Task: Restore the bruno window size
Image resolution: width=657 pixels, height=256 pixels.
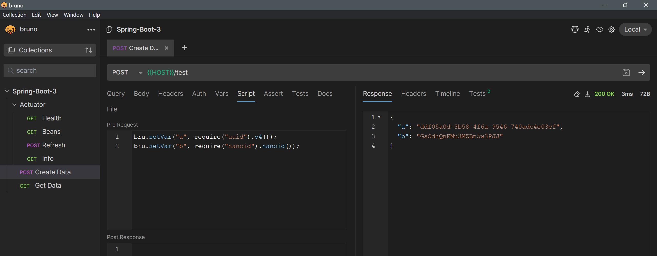Action: (625, 5)
